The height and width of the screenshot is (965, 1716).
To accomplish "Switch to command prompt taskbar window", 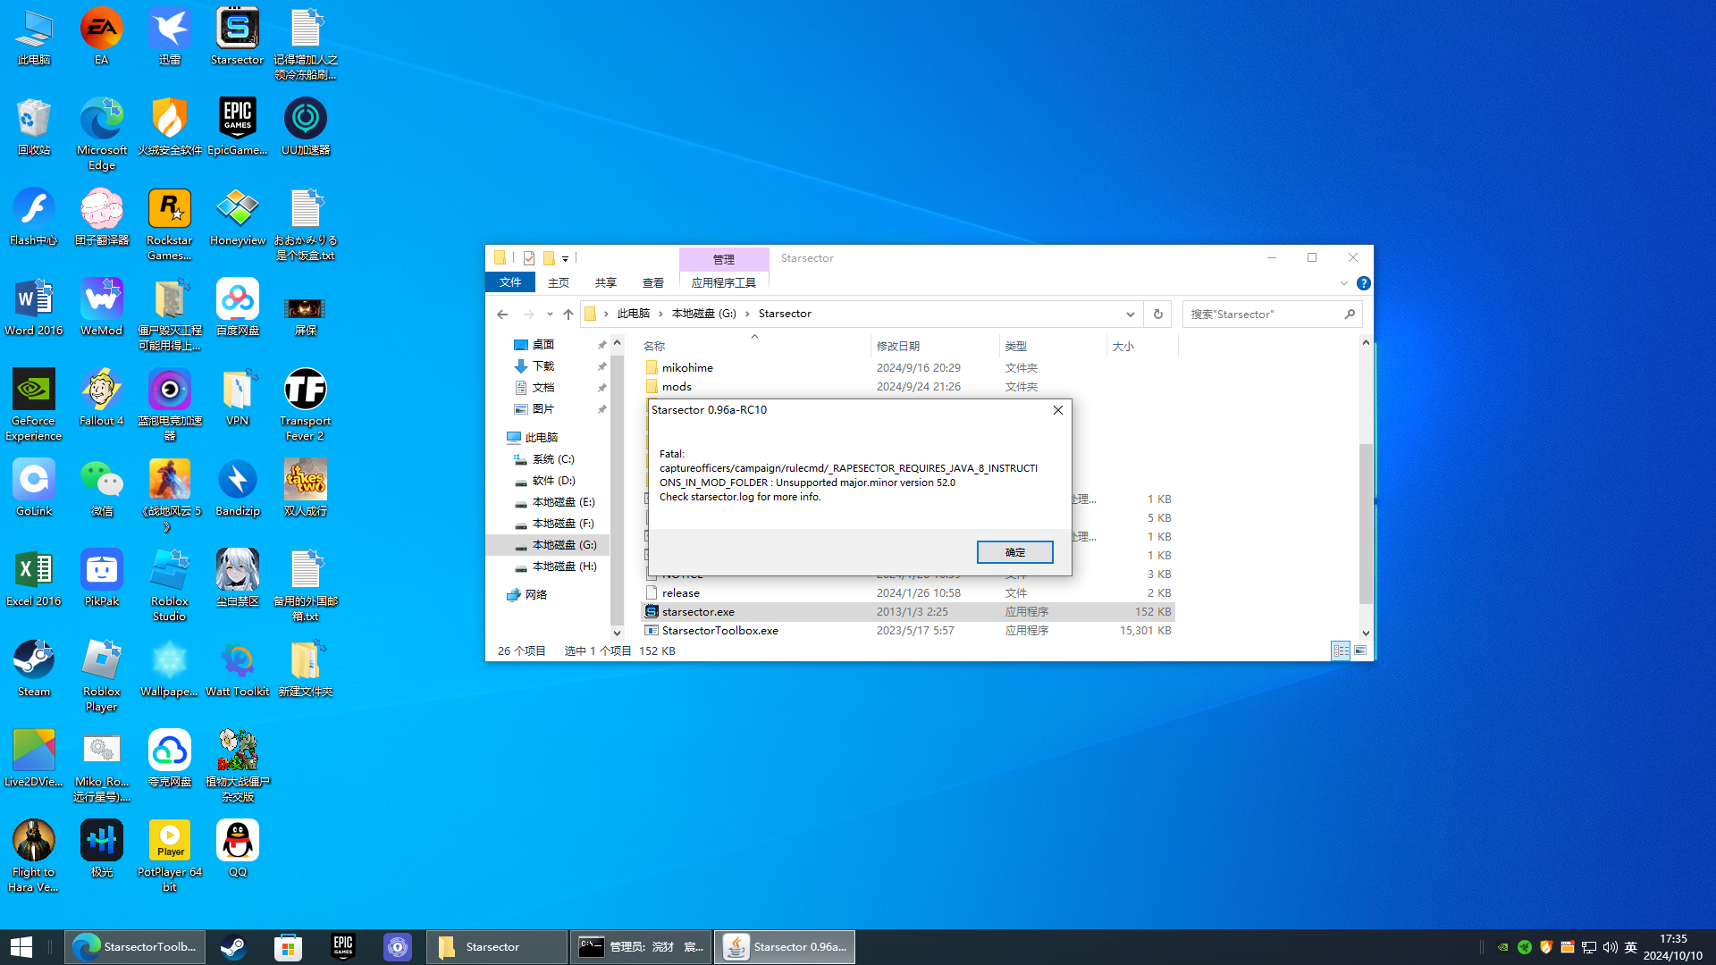I will point(641,947).
